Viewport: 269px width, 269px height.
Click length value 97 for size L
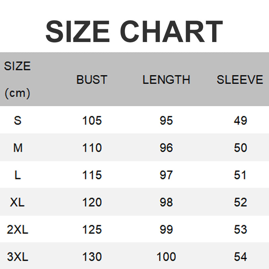pyautogui.click(x=166, y=175)
